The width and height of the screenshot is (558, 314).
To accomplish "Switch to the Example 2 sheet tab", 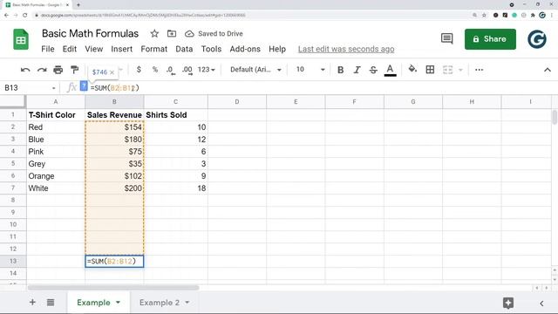I will pos(164,303).
